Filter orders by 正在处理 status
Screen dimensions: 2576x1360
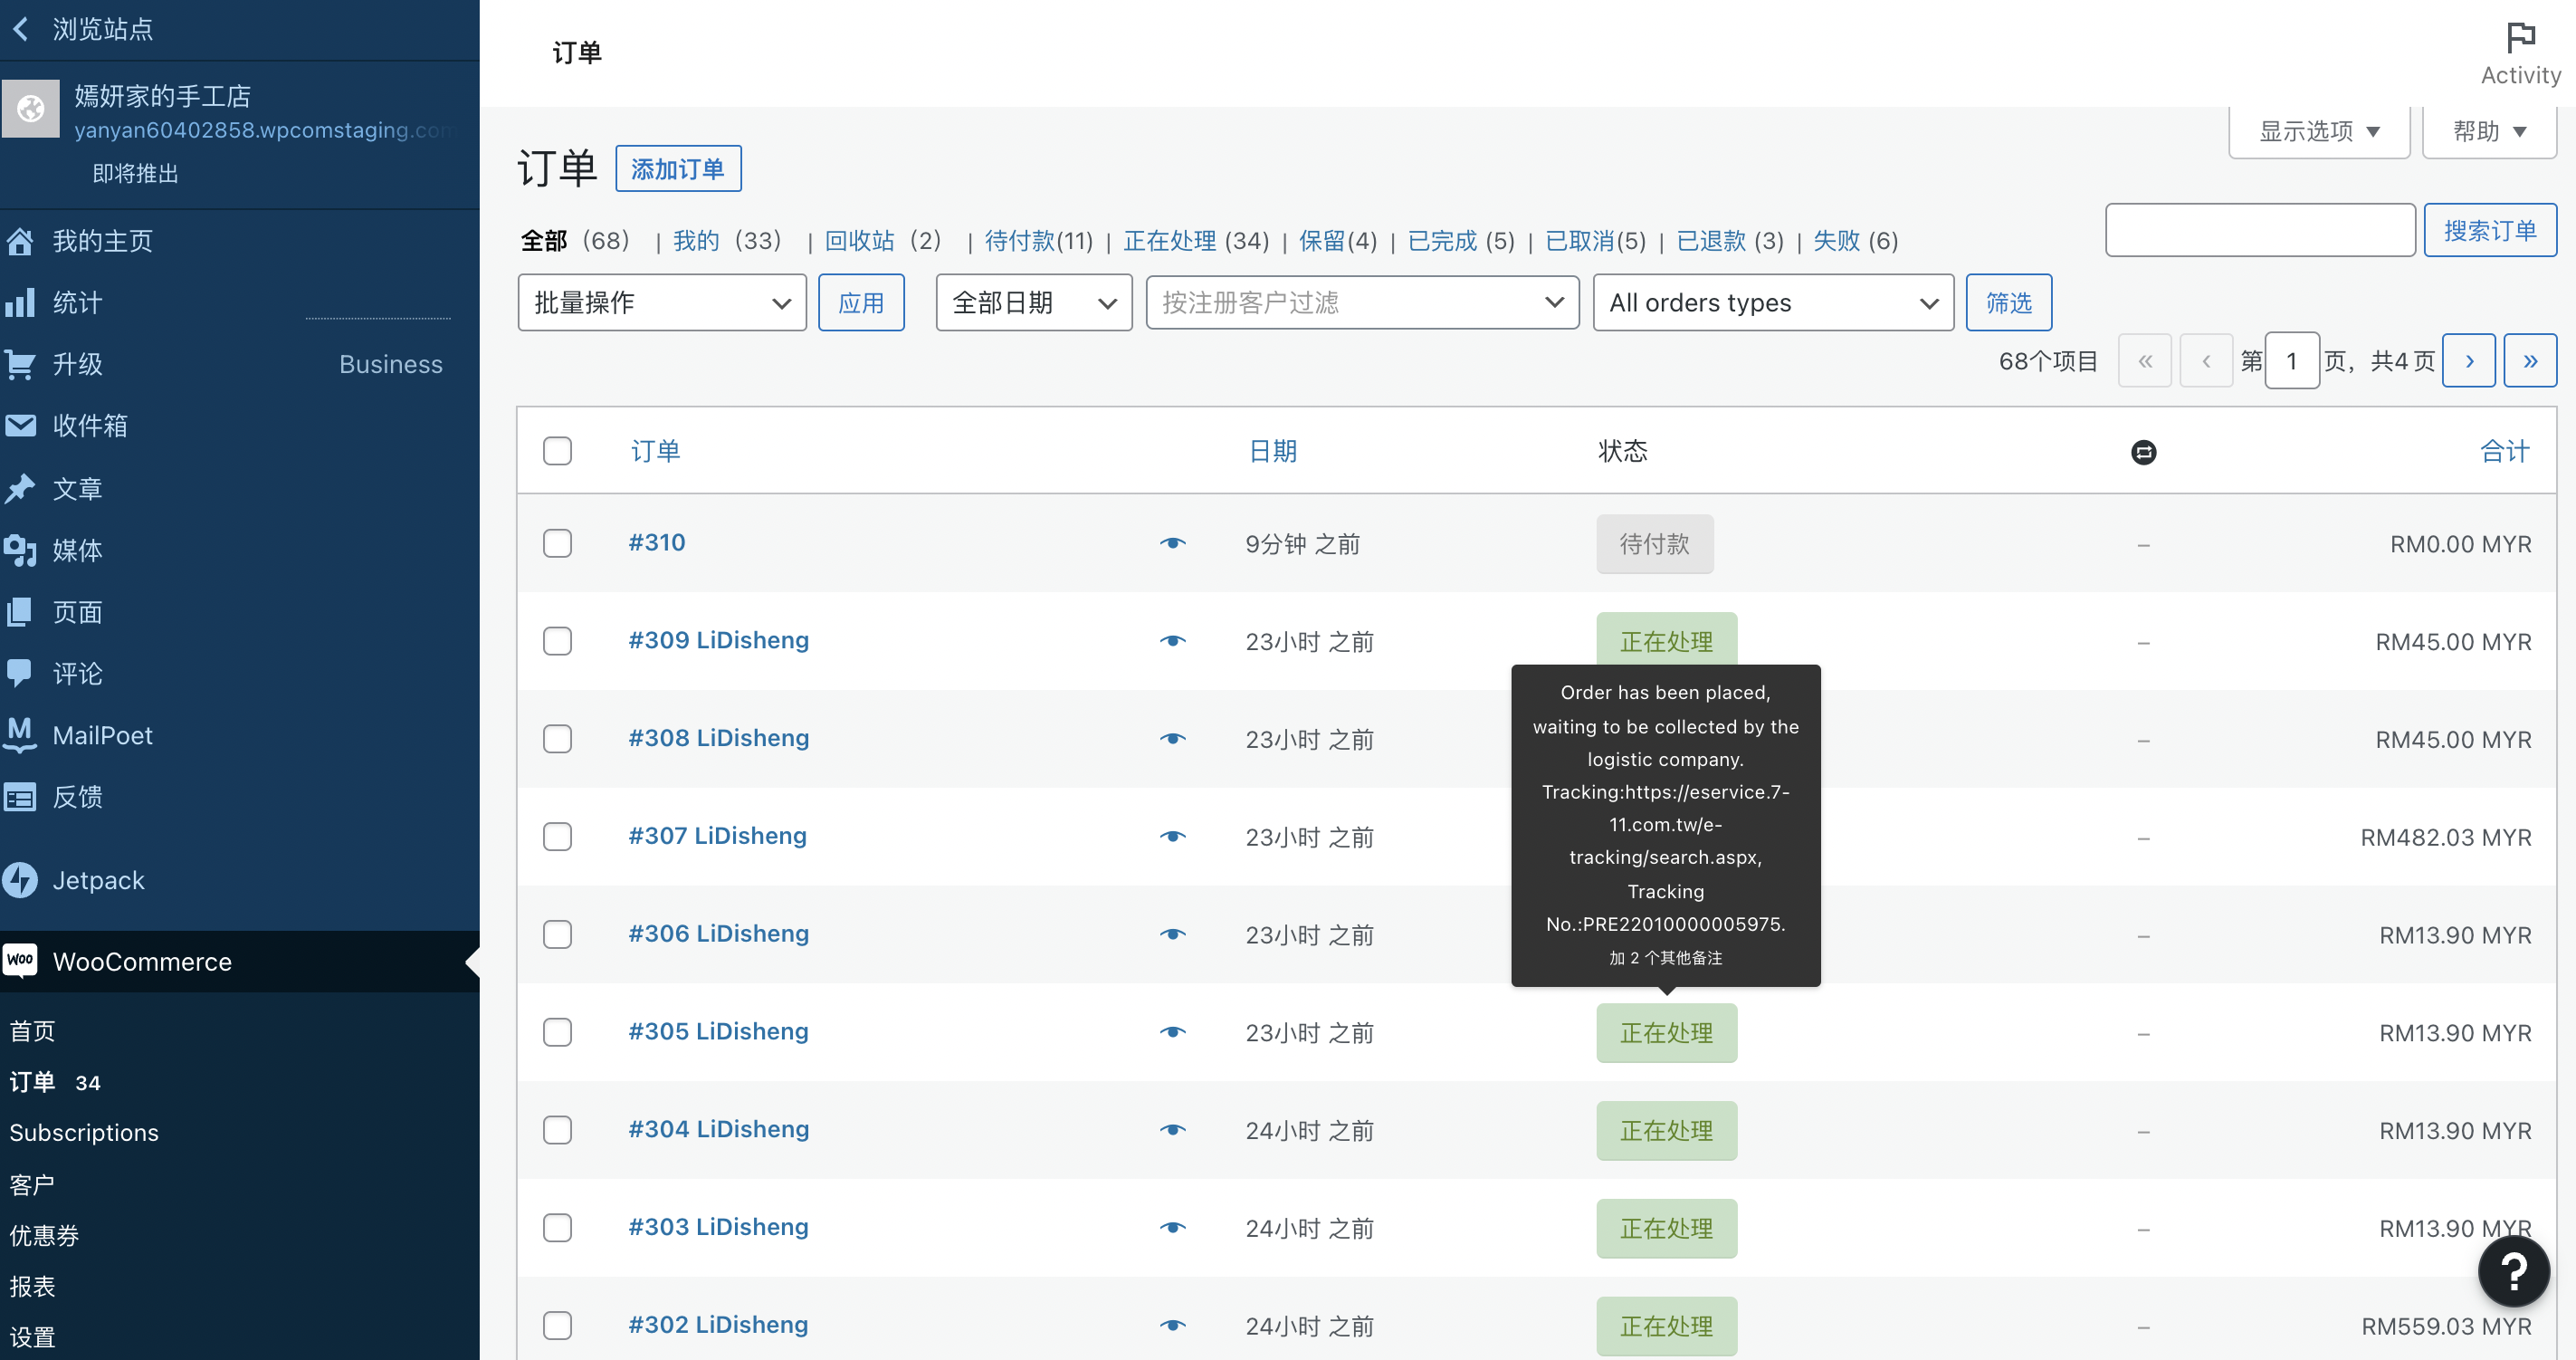point(1169,241)
